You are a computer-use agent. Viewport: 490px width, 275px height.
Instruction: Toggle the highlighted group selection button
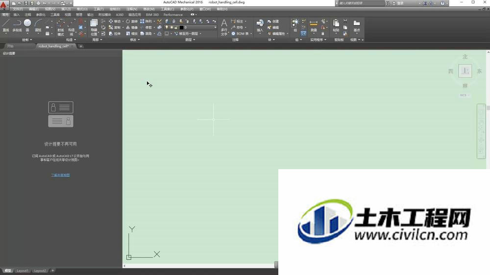click(x=303, y=33)
